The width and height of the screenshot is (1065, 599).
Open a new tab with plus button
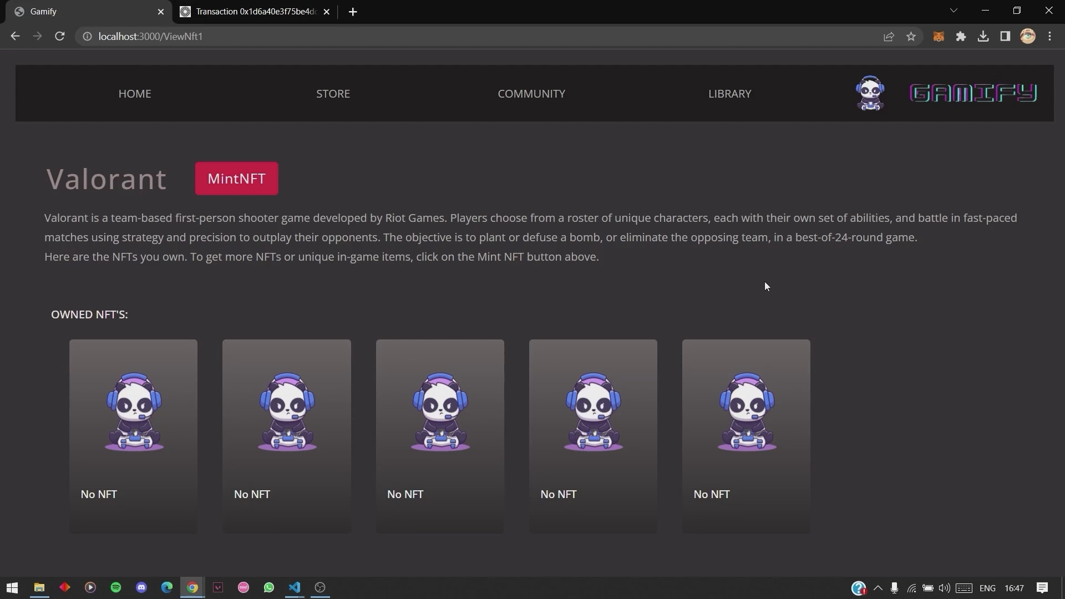(353, 12)
